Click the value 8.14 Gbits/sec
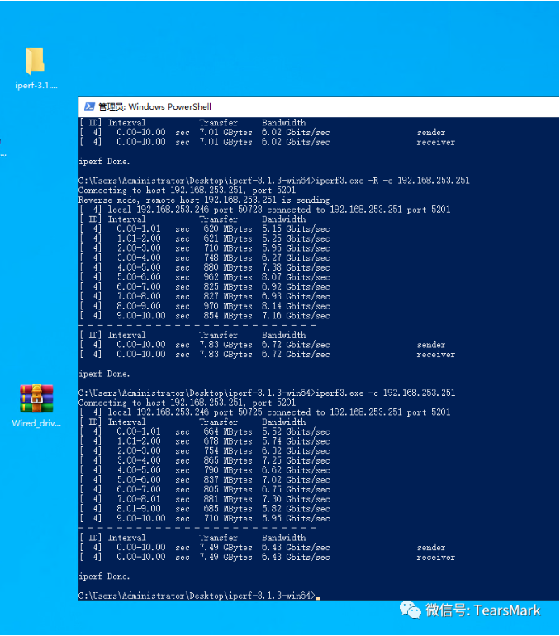Screen dimensions: 560x636 (x=296, y=306)
